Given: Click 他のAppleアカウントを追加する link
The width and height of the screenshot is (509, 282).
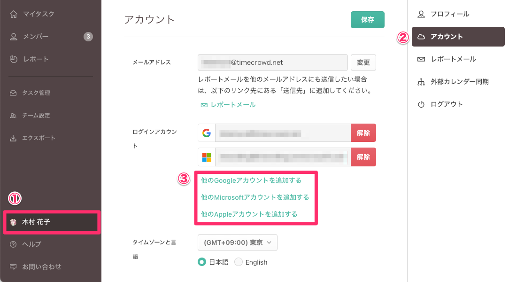Looking at the screenshot, I should pos(249,214).
